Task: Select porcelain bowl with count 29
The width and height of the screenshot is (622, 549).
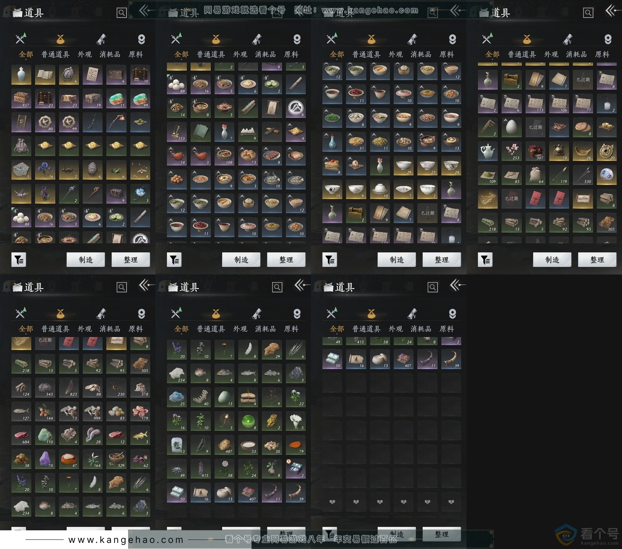Action: coord(404,166)
